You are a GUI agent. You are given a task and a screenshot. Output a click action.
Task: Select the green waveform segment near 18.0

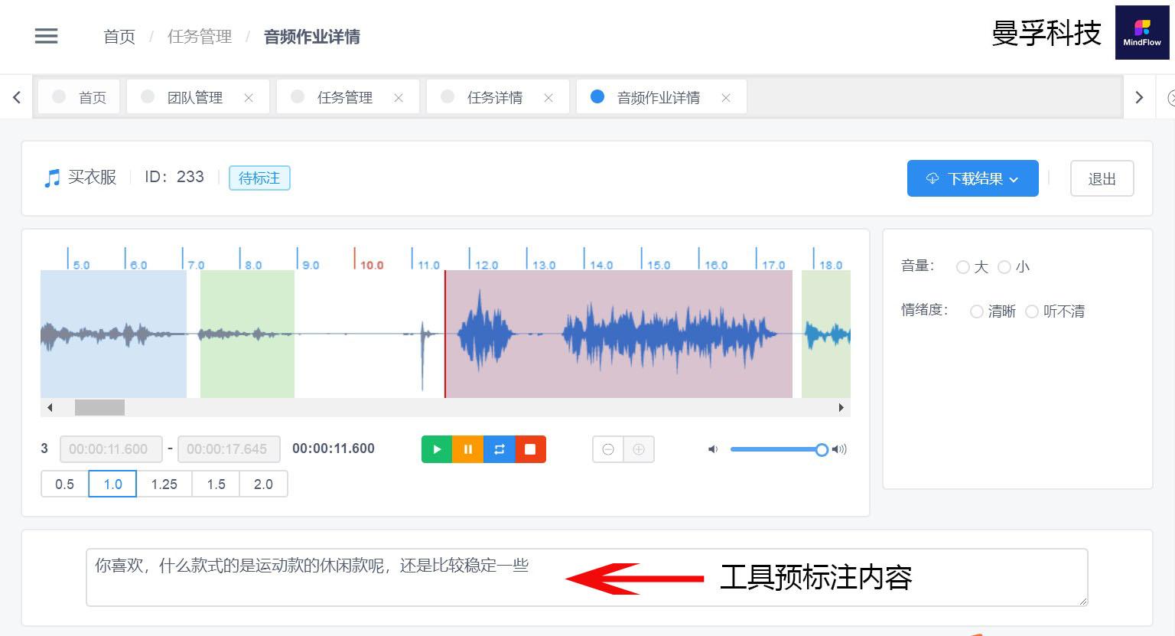click(x=826, y=334)
